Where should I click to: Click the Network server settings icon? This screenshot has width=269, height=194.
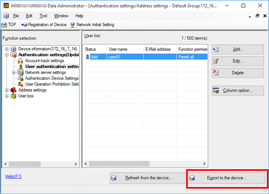pyautogui.click(x=20, y=73)
